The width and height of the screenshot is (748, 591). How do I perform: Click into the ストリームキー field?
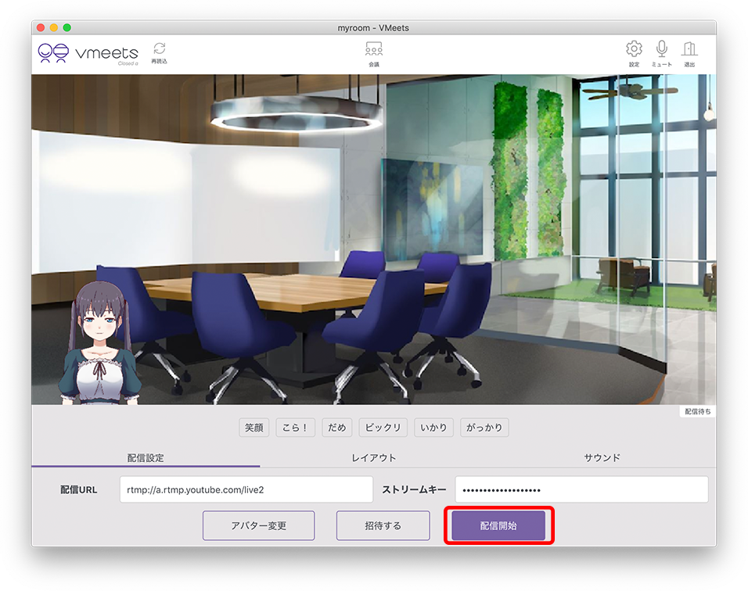coord(581,490)
